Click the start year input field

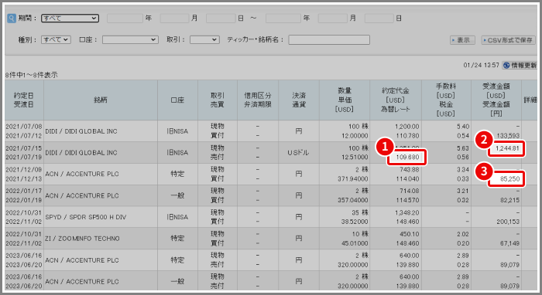(x=125, y=19)
